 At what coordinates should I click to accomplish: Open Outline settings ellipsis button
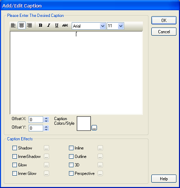tap(100, 156)
